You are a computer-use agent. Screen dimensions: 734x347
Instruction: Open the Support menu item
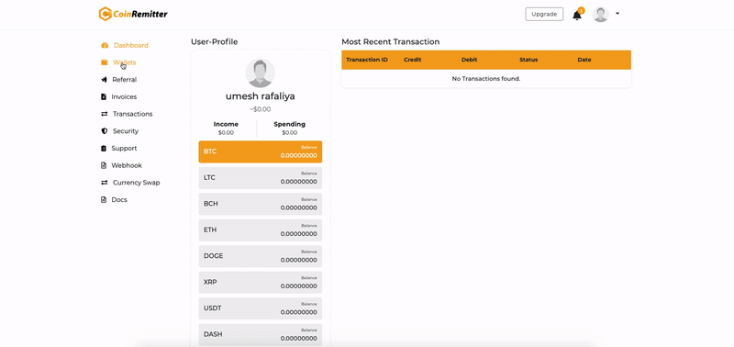tap(124, 149)
